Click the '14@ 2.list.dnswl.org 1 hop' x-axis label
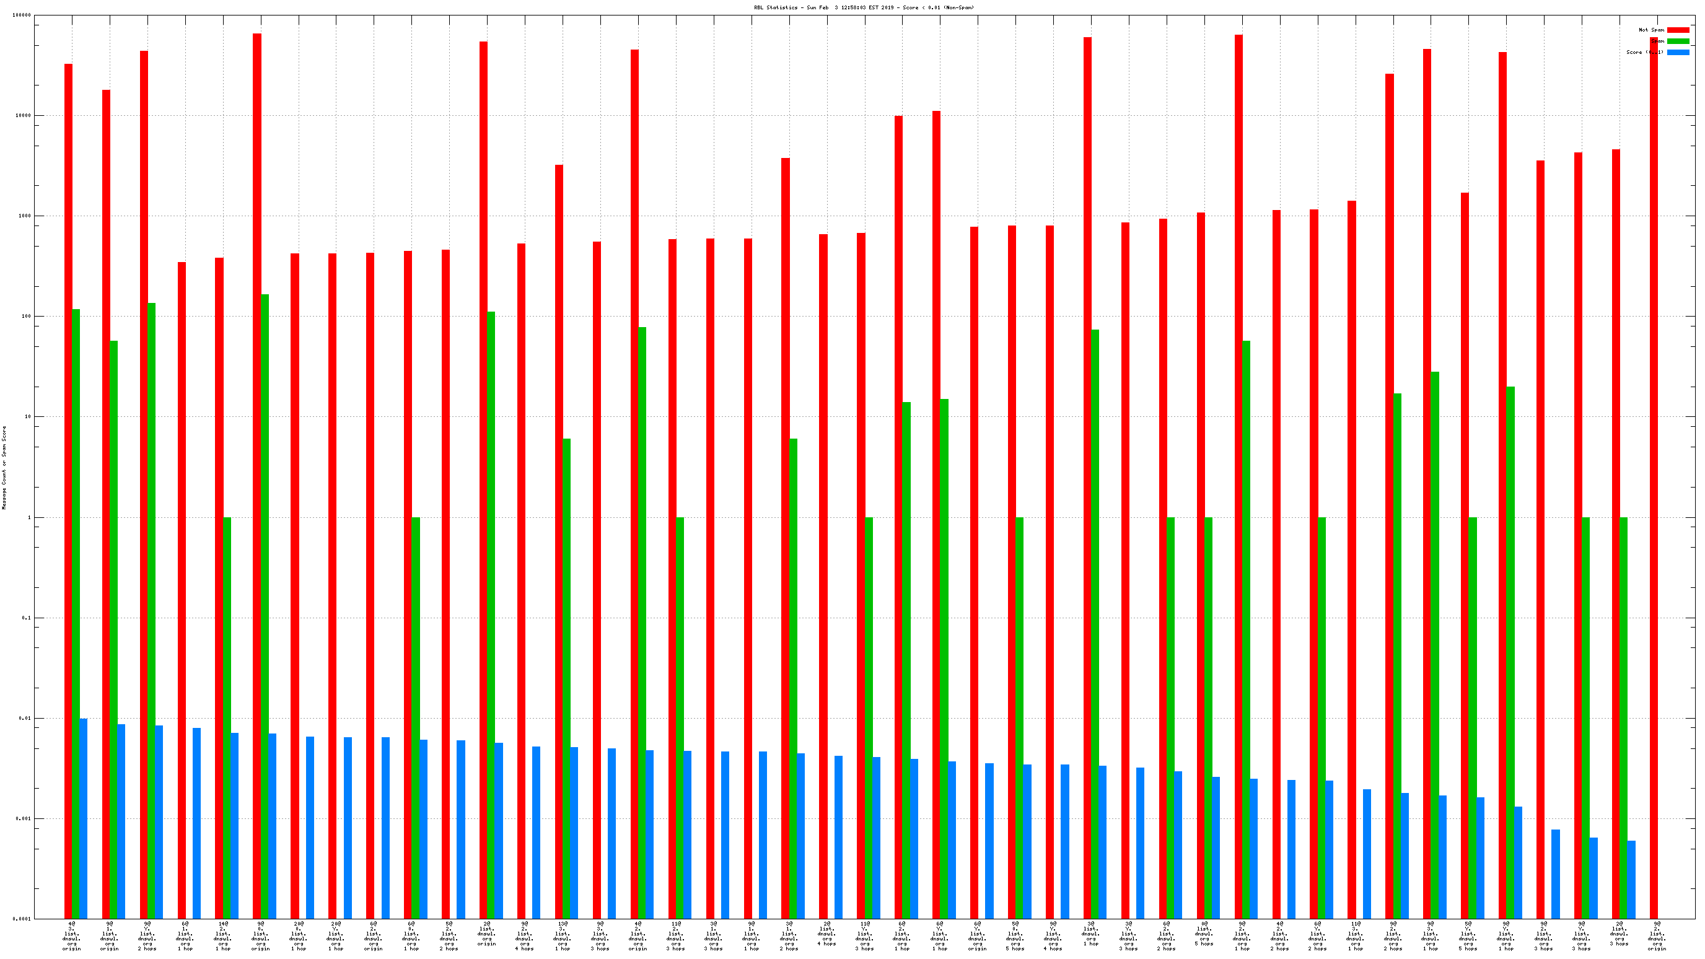The image size is (1705, 959). (222, 936)
